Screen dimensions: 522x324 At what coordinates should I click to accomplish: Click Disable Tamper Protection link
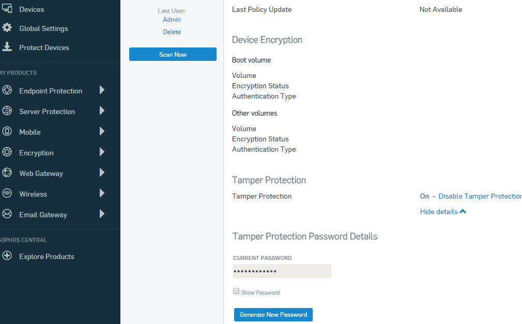click(x=480, y=197)
